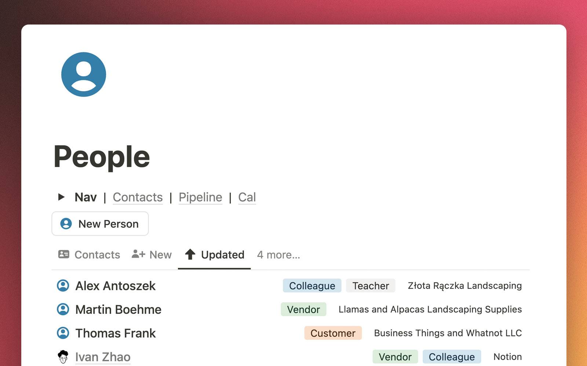587x366 pixels.
Task: Open the Martin Boehme entry
Action: click(x=118, y=309)
